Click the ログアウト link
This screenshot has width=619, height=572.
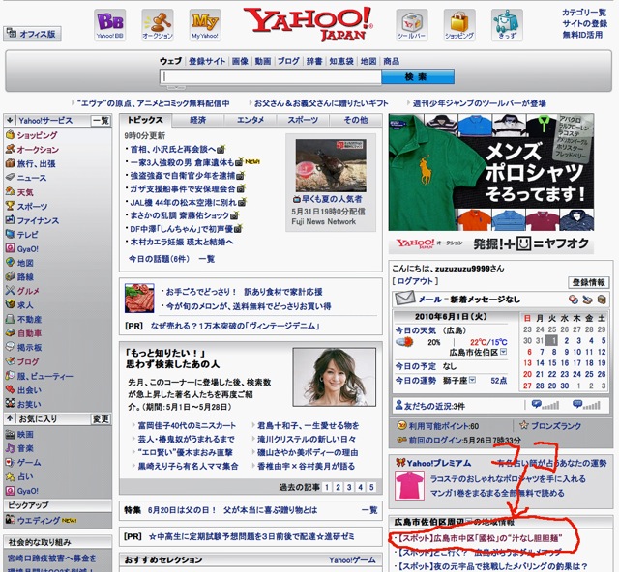click(415, 281)
